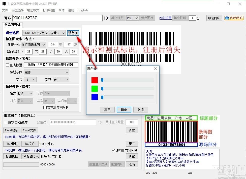Screen dimensions: 246x179
Task: Click the 打印设置 blue hyperlink
Action: tap(165, 18)
